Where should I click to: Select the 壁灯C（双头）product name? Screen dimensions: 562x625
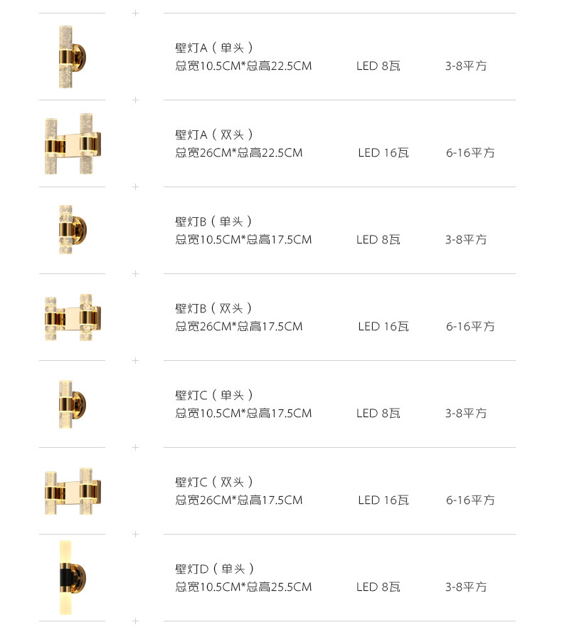(x=214, y=482)
